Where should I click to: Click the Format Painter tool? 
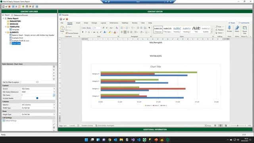coord(72,33)
